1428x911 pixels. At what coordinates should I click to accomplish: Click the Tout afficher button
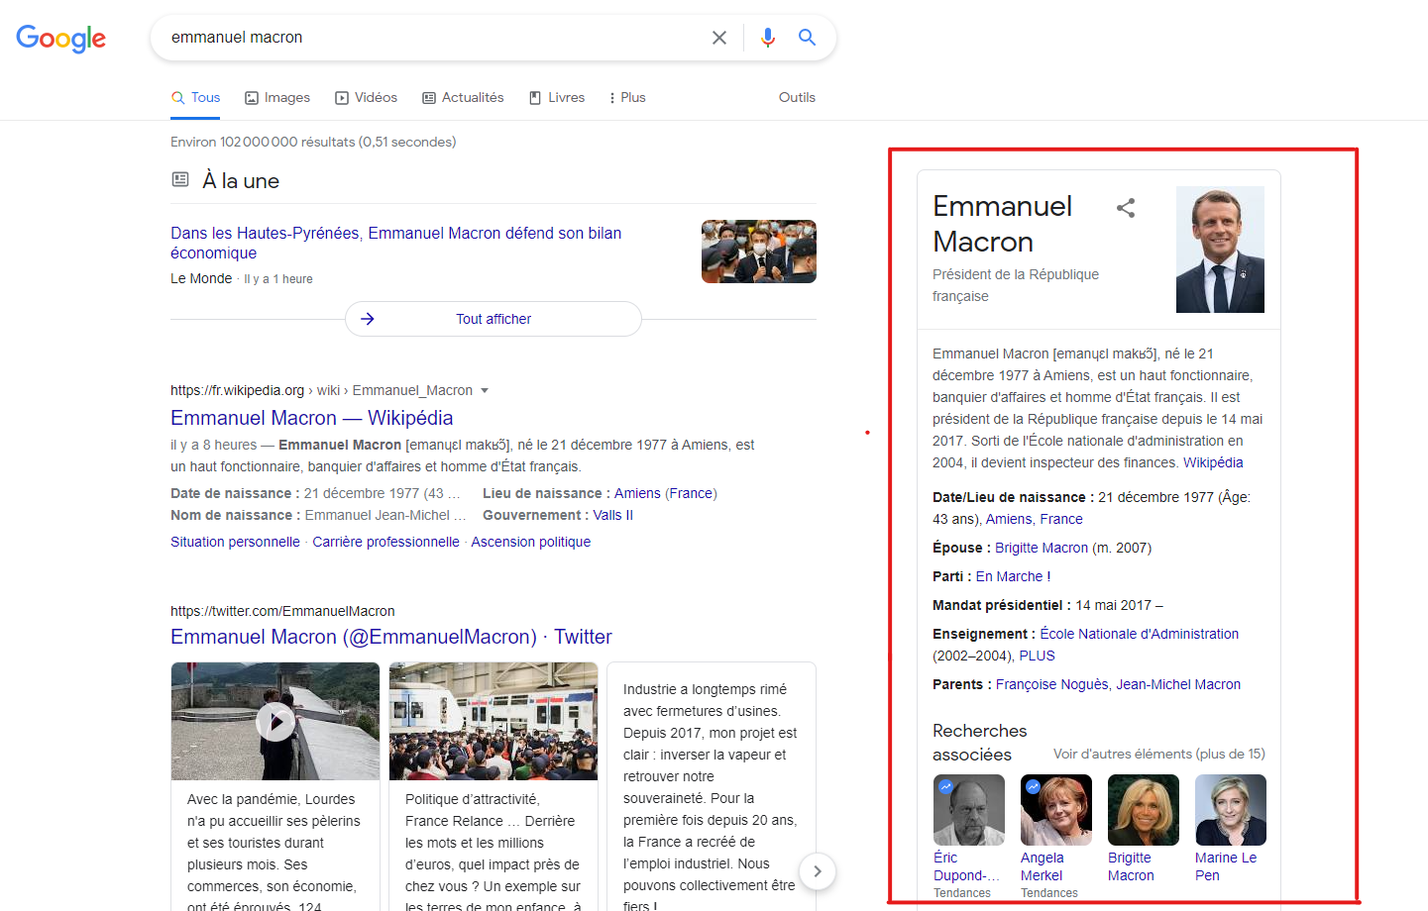pyautogui.click(x=494, y=319)
